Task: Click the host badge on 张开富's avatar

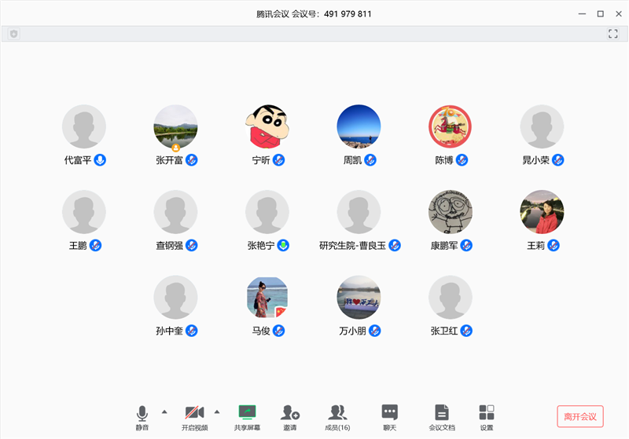Action: [x=175, y=148]
